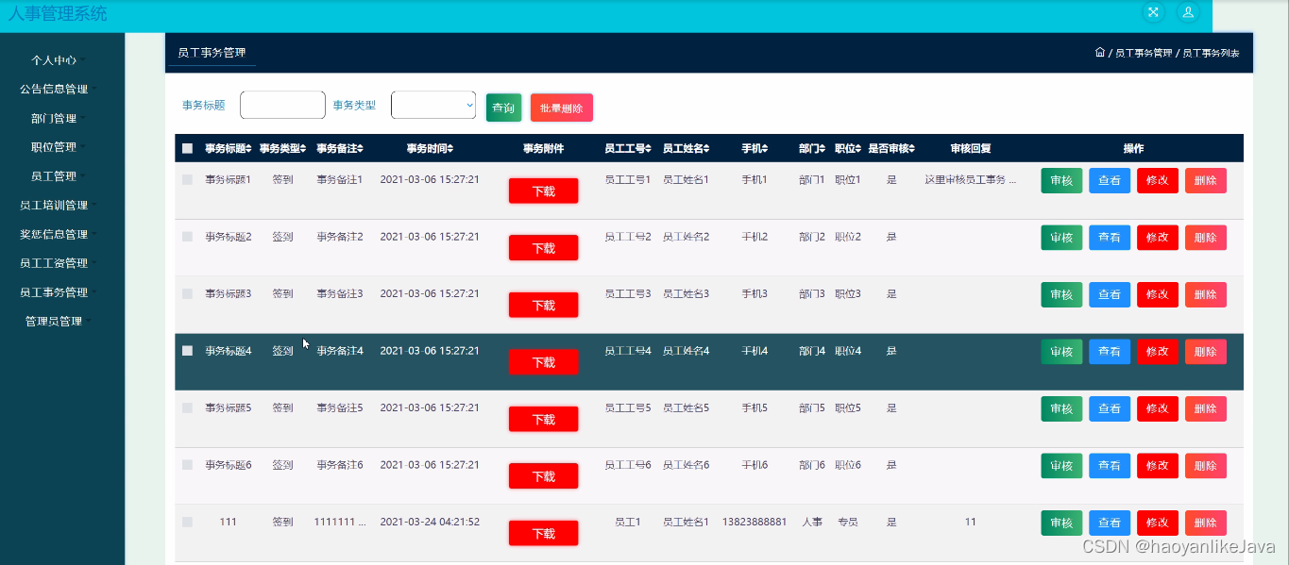Focus the 事务标题 search input field
1289x565 pixels.
[x=282, y=106]
